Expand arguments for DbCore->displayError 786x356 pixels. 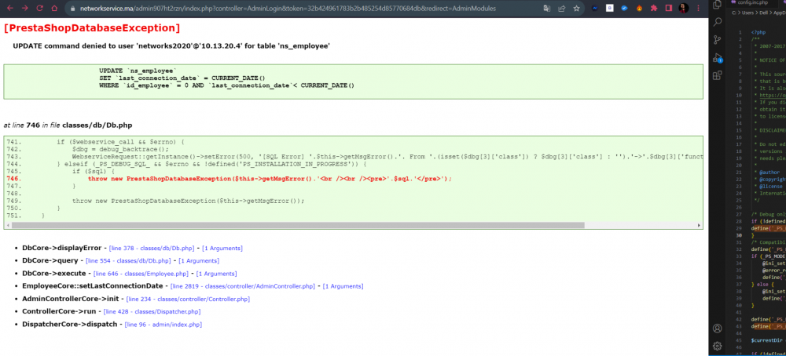pyautogui.click(x=222, y=249)
